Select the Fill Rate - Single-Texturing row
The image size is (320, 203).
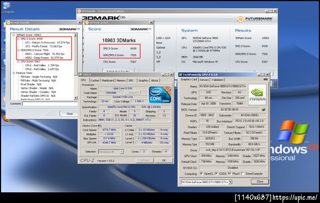pos(39,77)
